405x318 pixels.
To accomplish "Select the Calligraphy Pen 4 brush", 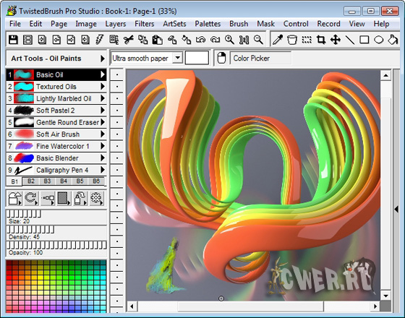I will pos(56,170).
